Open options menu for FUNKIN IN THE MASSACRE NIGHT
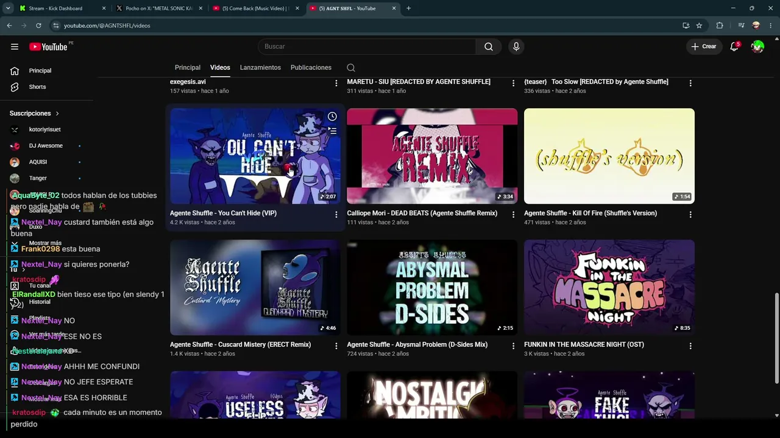The width and height of the screenshot is (780, 438). tap(690, 346)
